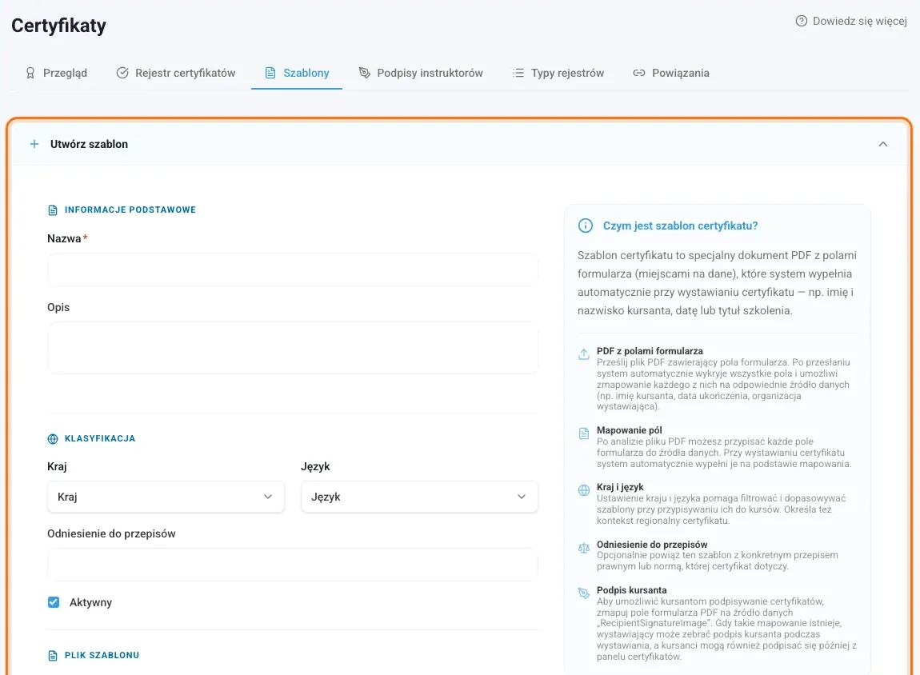The image size is (920, 675).
Task: Open the Typy rejestrów tab
Action: (x=558, y=73)
